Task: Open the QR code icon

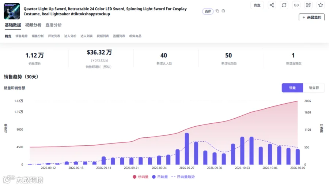Action: (x=308, y=5)
